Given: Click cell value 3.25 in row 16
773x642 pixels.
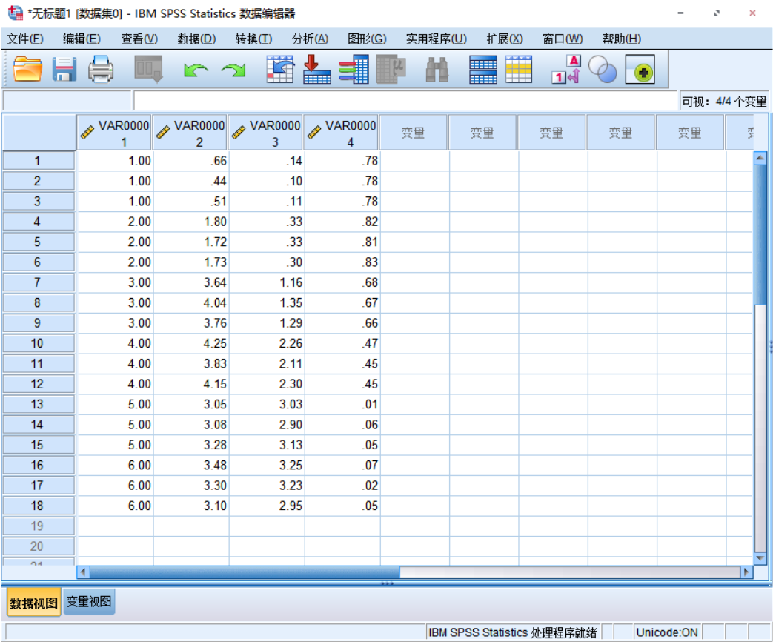Looking at the screenshot, I should (x=267, y=465).
